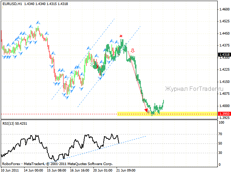Select the blue dashed RSI trendline

coord(97,150)
